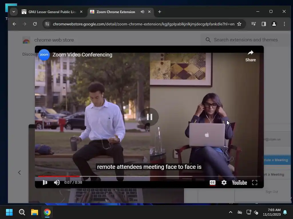293x219 pixels.
Task: Enter fullscreen video mode
Action: point(254,182)
